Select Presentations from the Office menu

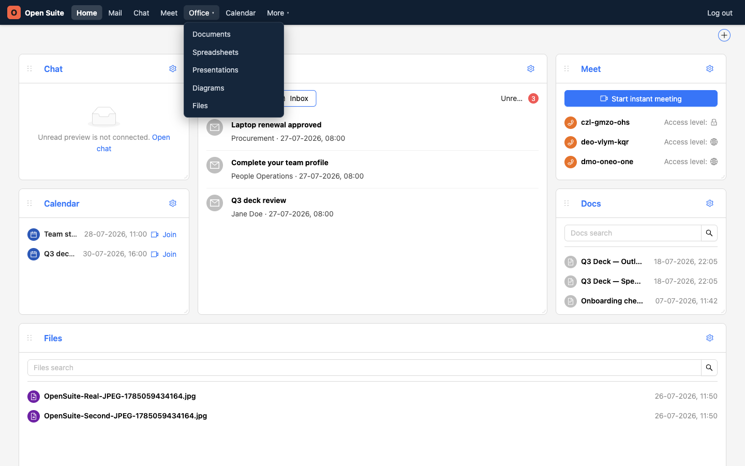point(234,70)
